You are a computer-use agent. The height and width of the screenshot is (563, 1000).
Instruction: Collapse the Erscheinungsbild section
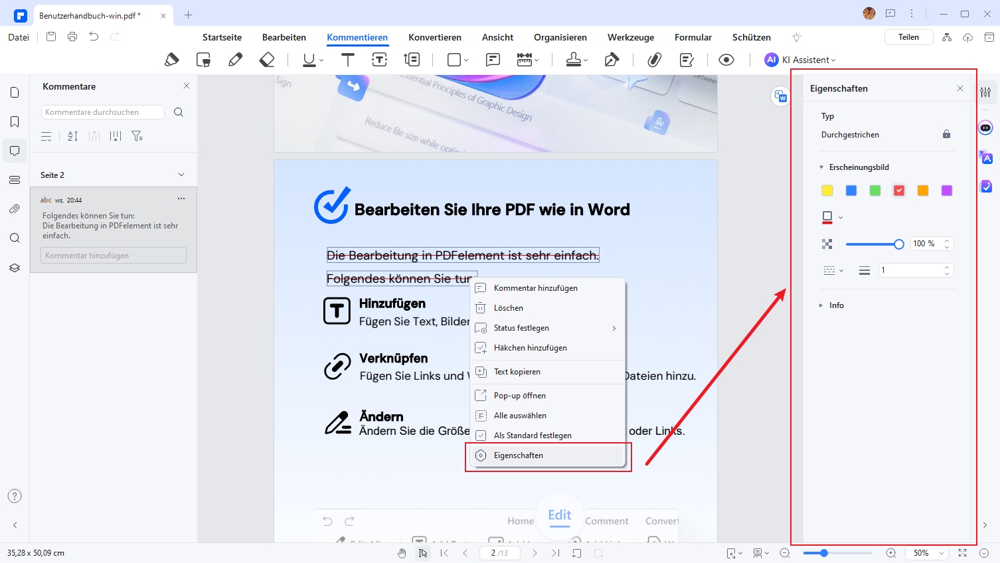coord(821,167)
